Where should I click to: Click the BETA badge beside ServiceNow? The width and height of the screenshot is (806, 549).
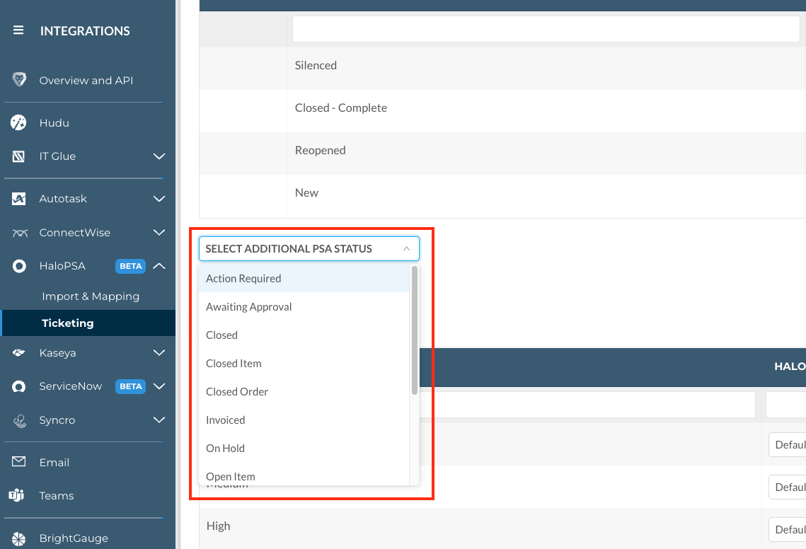(x=131, y=386)
